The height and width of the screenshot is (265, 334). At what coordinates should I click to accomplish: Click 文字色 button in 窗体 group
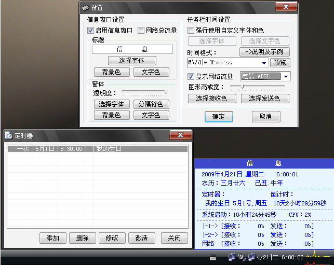click(x=151, y=115)
